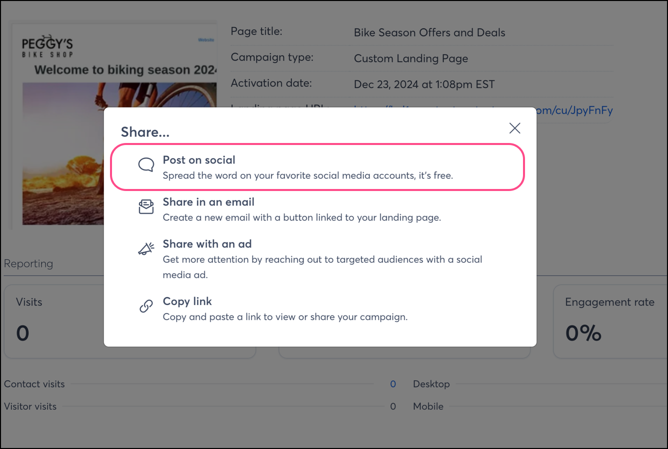Click the megaphone Share with an ad icon

click(146, 248)
